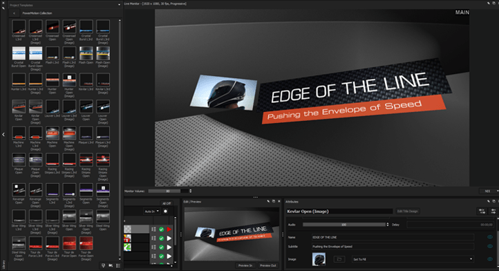
Task: Float the Attributes panel window
Action: coord(494,201)
